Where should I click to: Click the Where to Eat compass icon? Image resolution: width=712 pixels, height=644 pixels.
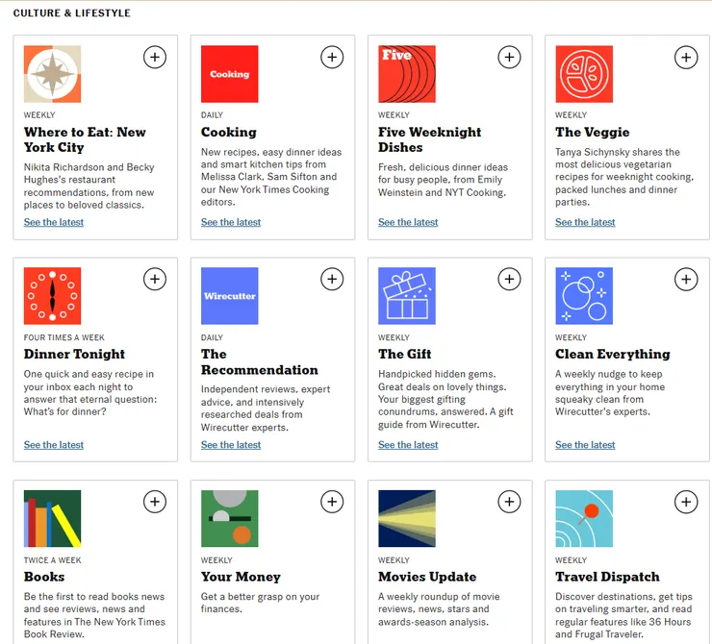tap(52, 74)
